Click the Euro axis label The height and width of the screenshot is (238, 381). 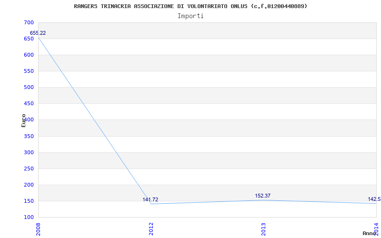coord(23,121)
